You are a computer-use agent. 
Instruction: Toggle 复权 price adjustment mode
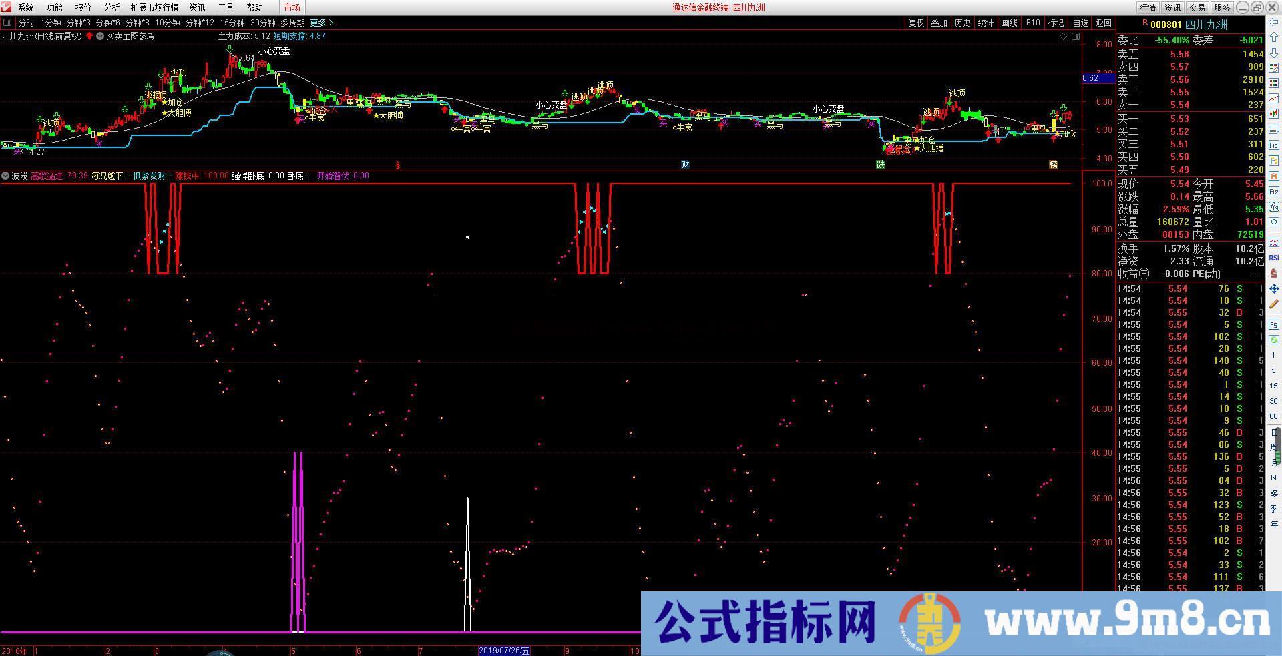pyautogui.click(x=915, y=22)
